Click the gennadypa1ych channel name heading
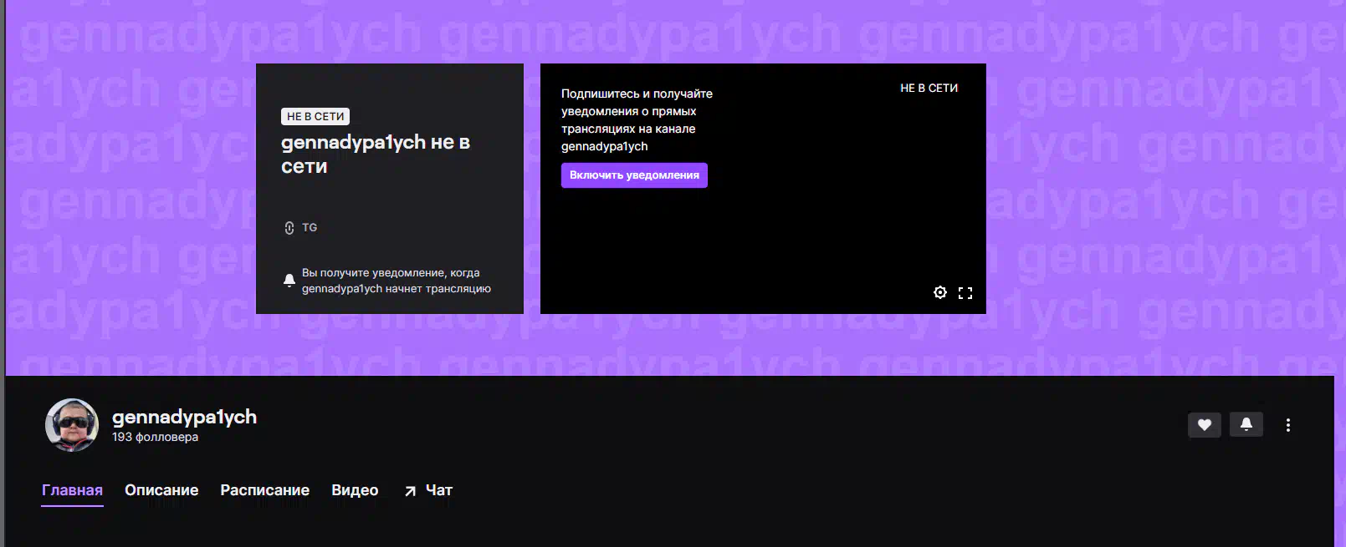The width and height of the screenshot is (1346, 547). point(184,417)
